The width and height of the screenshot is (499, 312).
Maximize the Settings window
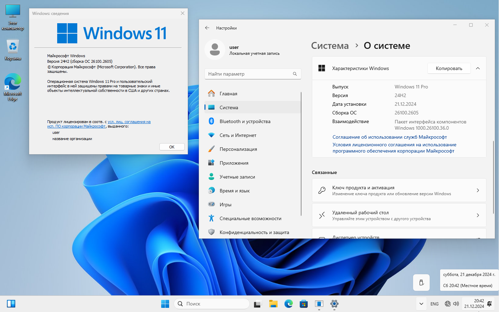click(471, 25)
